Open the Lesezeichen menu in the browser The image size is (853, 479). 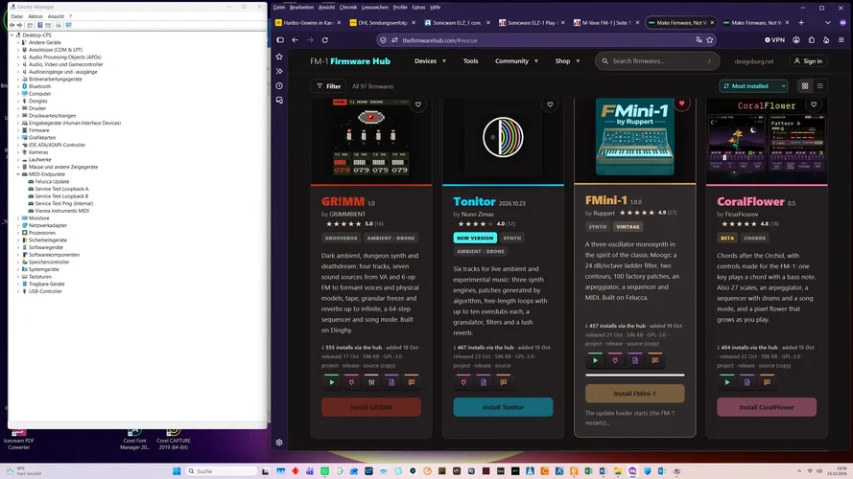375,7
